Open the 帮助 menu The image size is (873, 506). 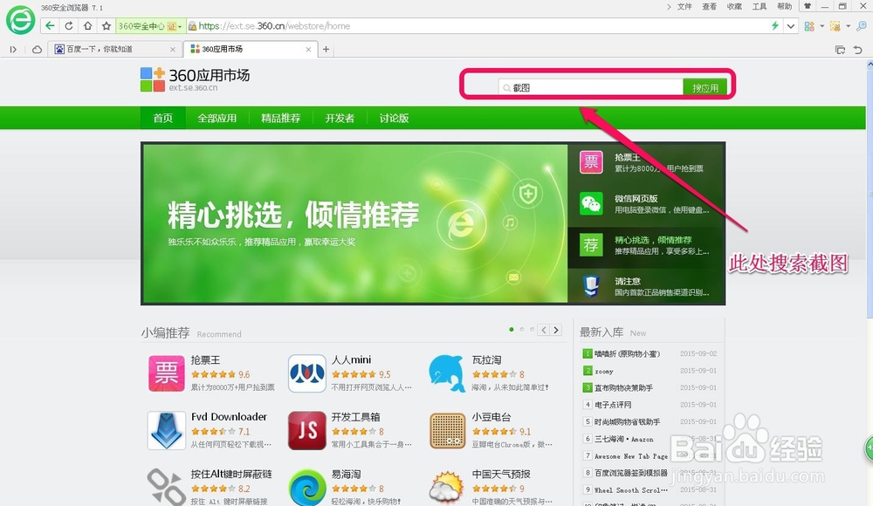(784, 5)
